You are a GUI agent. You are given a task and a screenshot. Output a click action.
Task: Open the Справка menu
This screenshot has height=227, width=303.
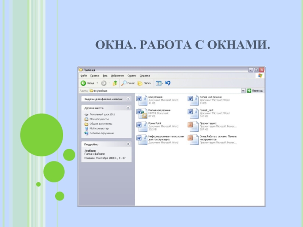coord(145,76)
